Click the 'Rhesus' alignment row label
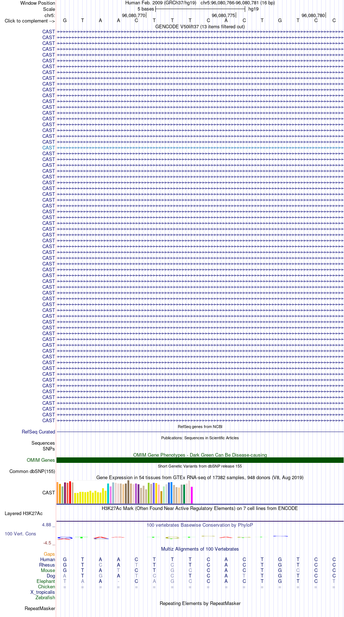 point(47,565)
